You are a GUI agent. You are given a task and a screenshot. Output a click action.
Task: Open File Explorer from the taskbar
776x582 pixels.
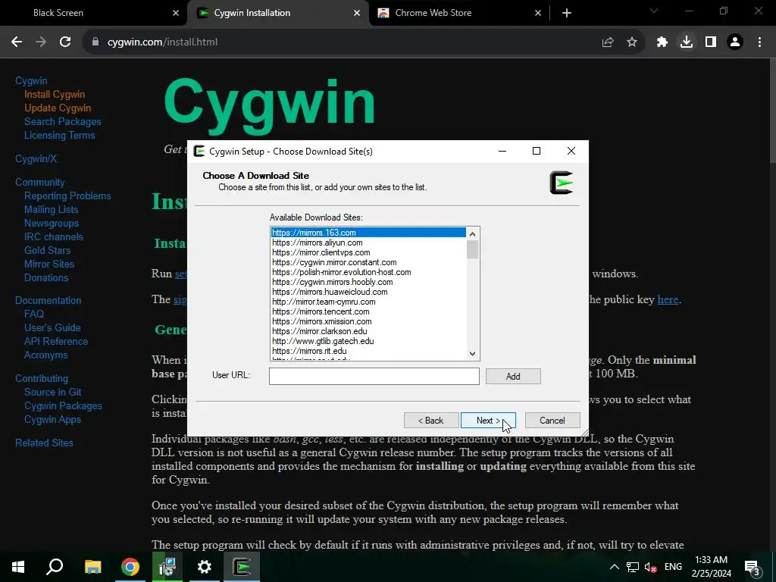tap(92, 567)
